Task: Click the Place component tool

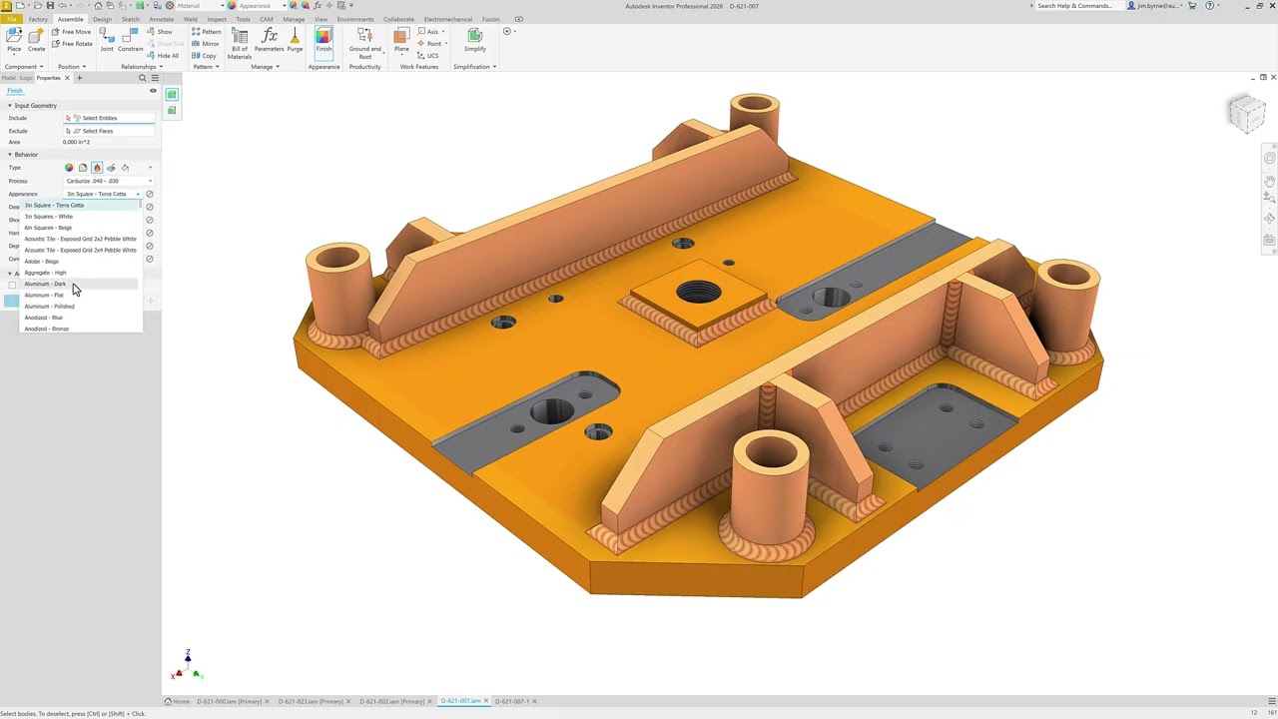Action: 14,40
